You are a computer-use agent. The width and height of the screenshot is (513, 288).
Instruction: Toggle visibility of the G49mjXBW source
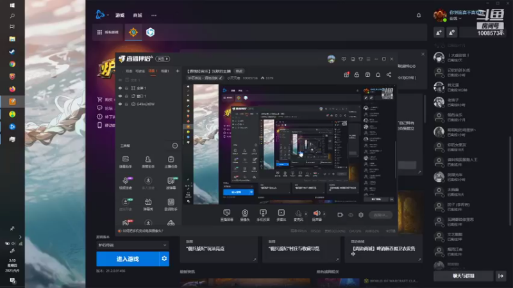(x=120, y=104)
